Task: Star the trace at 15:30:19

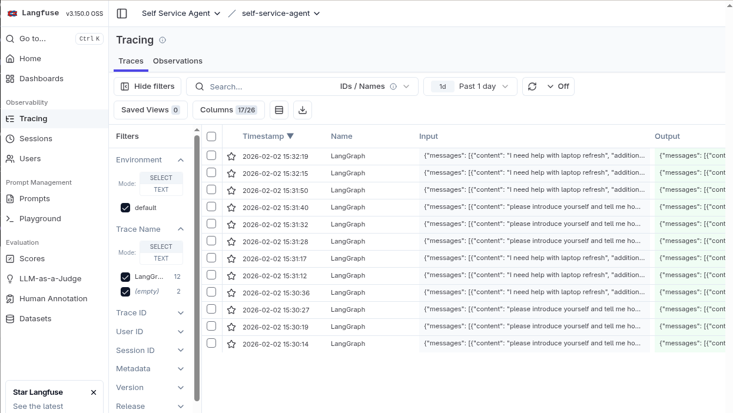Action: point(231,327)
